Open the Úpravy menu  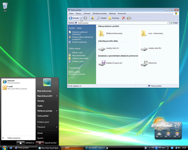(79, 13)
